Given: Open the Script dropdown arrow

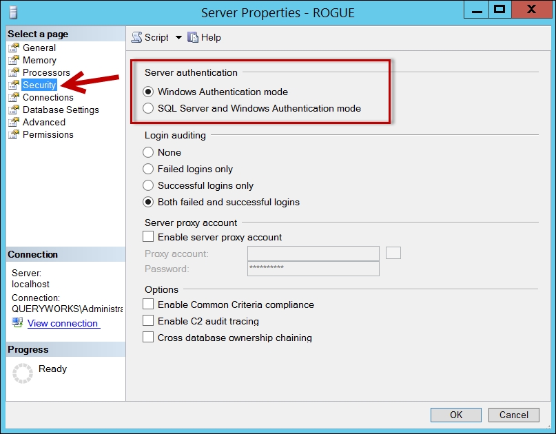Looking at the screenshot, I should click(x=178, y=38).
